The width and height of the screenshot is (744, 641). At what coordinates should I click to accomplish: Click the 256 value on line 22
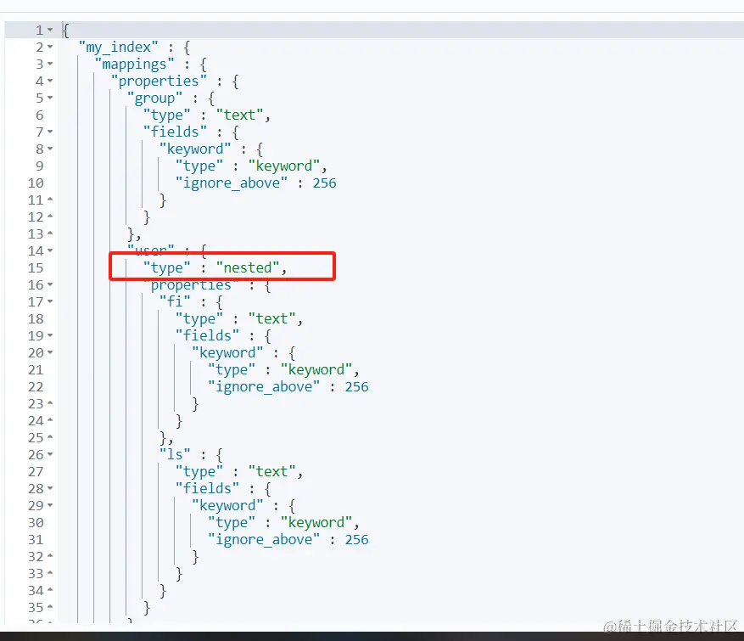[357, 387]
